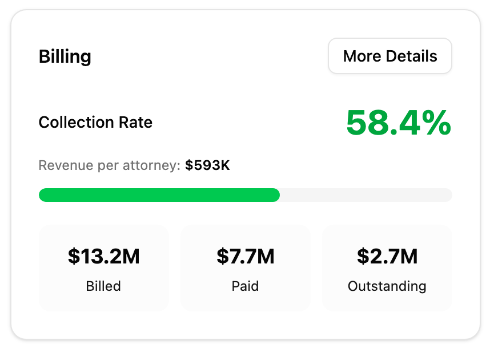This screenshot has height=349, width=490.
Task: Click the 58.4% collection rate value
Action: click(398, 123)
